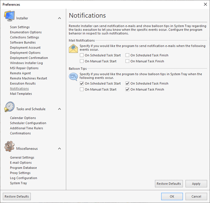Open General Settings
210x203 pixels.
22,157
